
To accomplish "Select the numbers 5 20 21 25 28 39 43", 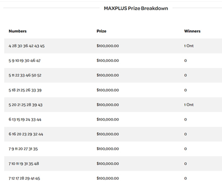I will click(25, 105).
